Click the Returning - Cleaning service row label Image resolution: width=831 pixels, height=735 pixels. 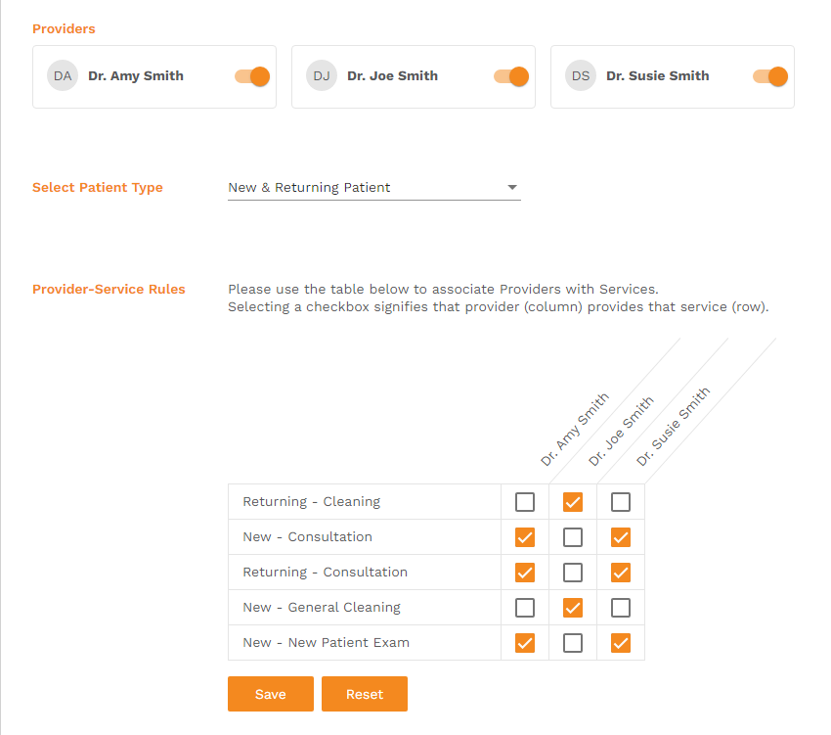point(312,501)
